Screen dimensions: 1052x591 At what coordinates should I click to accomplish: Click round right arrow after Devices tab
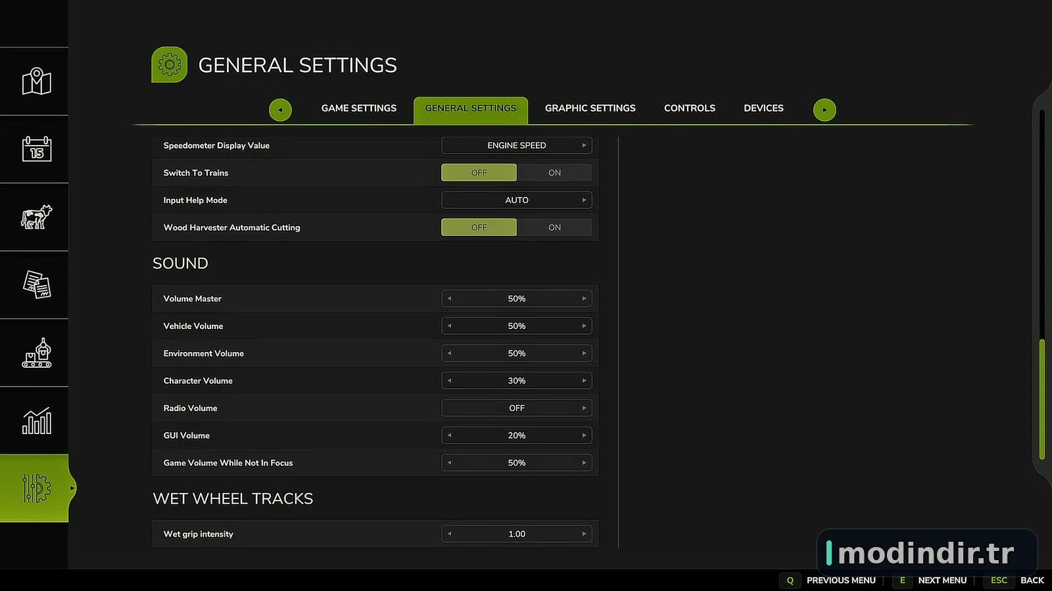[x=825, y=110]
